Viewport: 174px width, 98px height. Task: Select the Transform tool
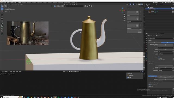point(2,21)
